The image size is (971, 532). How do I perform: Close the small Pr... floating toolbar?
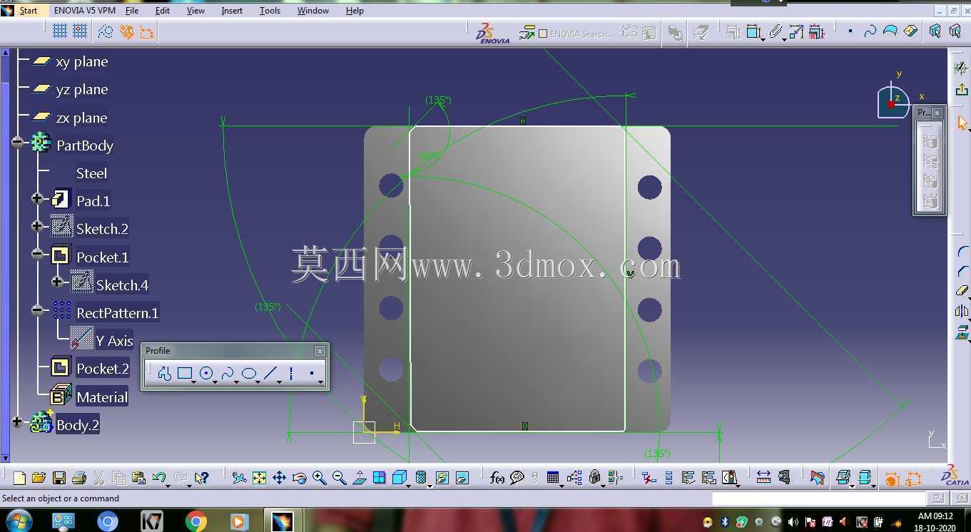[x=937, y=113]
